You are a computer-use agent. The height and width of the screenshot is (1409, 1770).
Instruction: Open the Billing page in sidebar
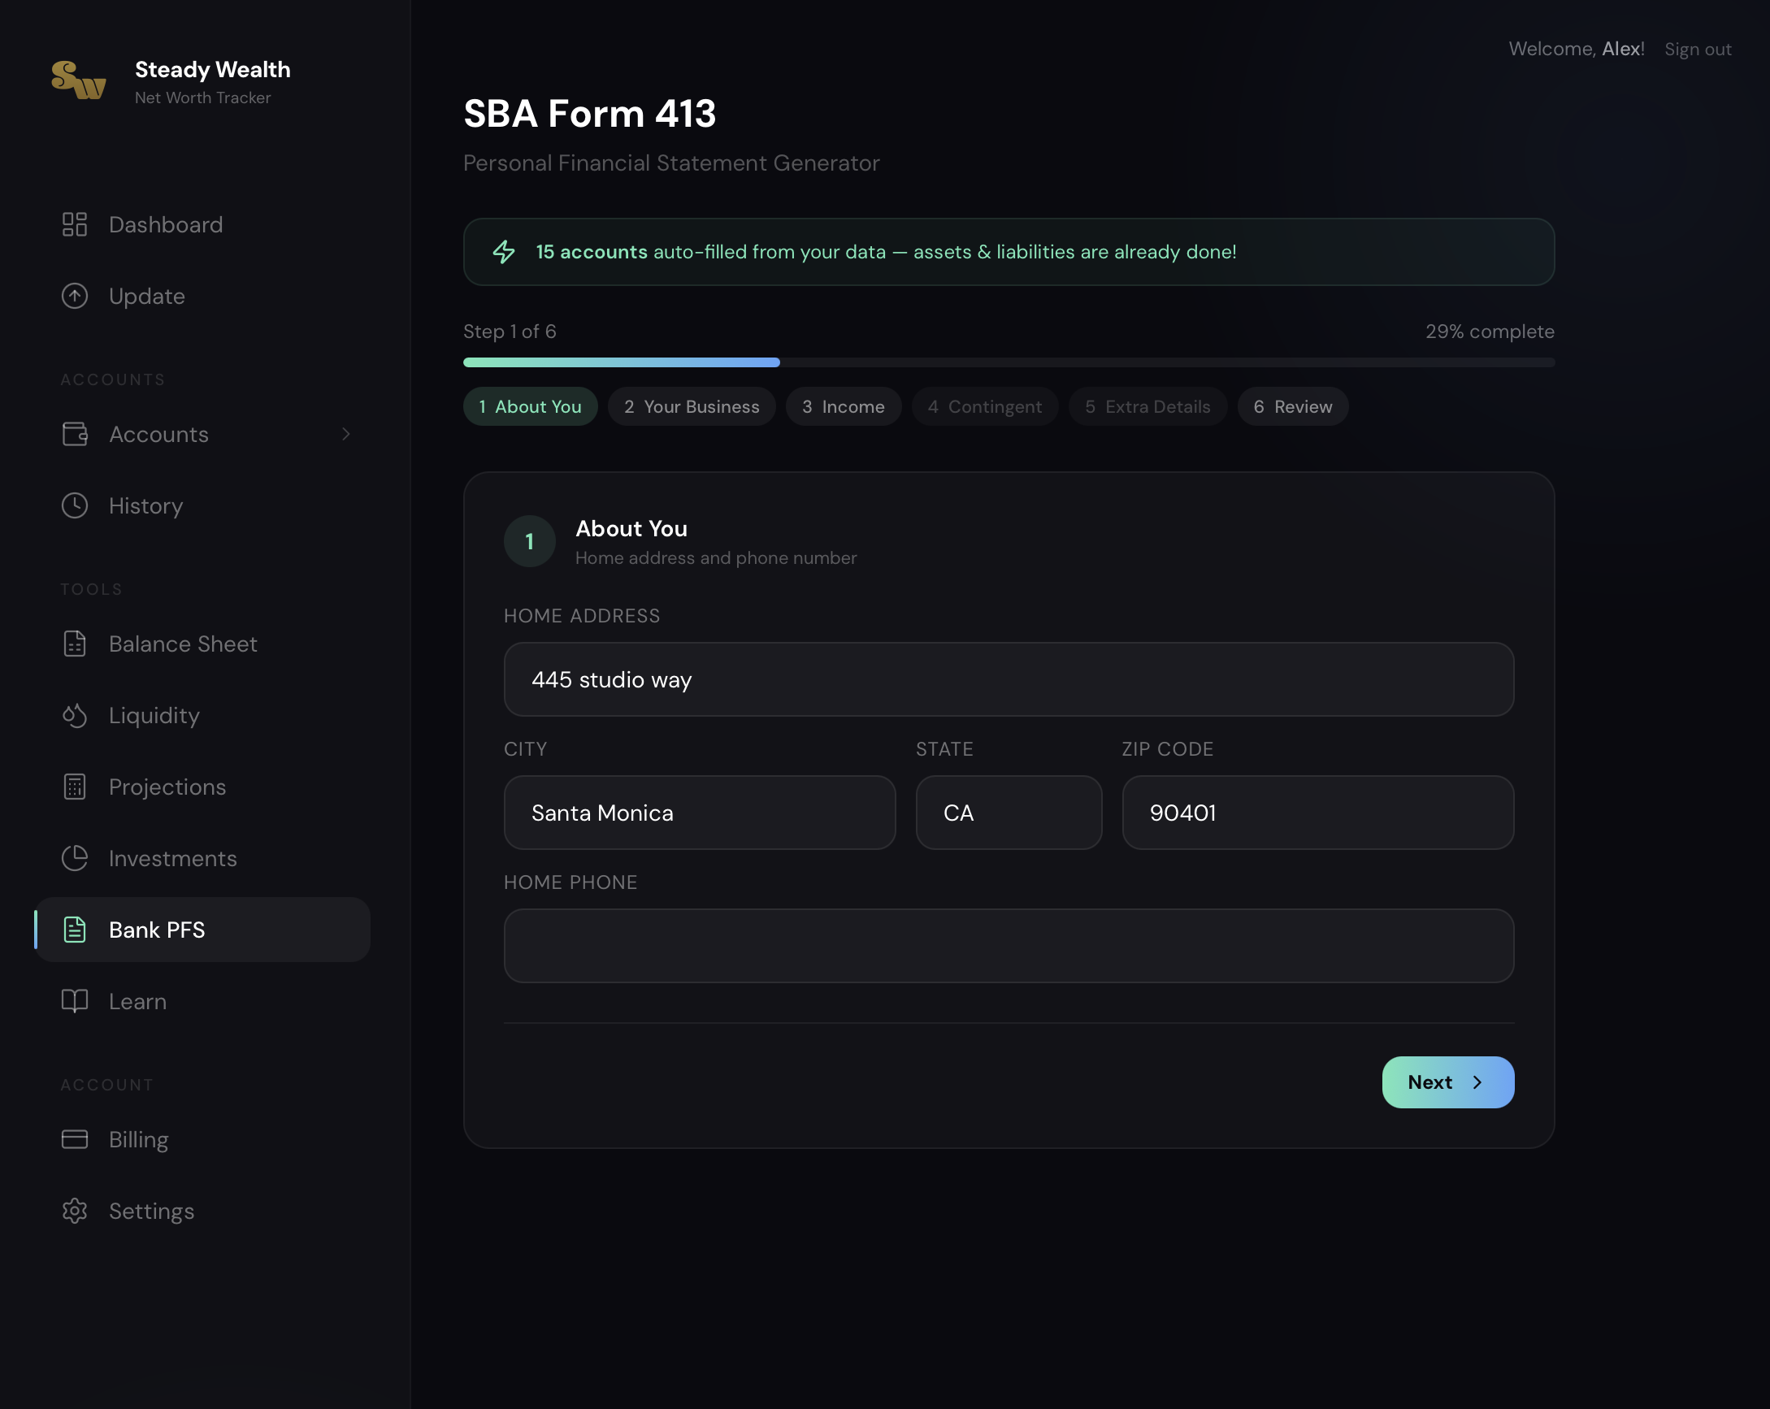click(138, 1140)
